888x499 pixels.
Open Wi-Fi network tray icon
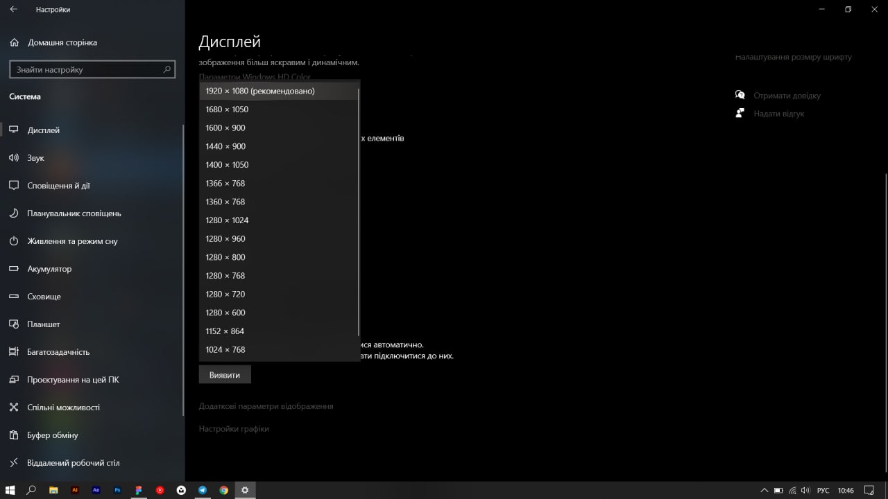click(792, 490)
